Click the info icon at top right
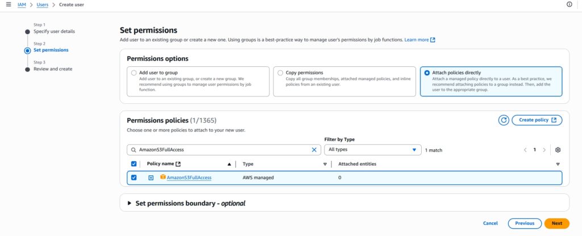The width and height of the screenshot is (582, 236). pyautogui.click(x=569, y=5)
